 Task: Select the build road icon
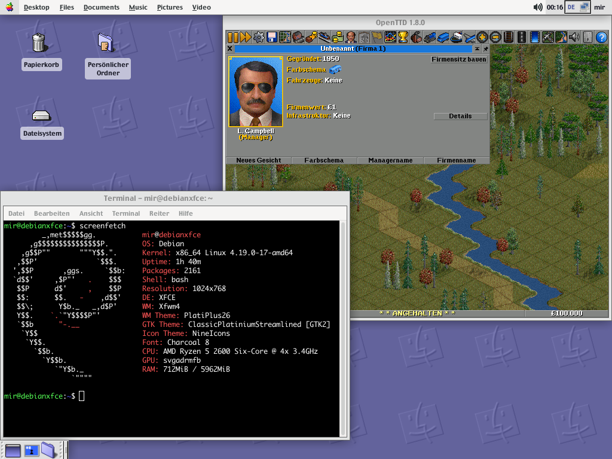522,38
